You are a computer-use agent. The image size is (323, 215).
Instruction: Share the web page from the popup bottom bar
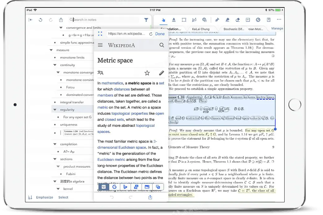150,197
